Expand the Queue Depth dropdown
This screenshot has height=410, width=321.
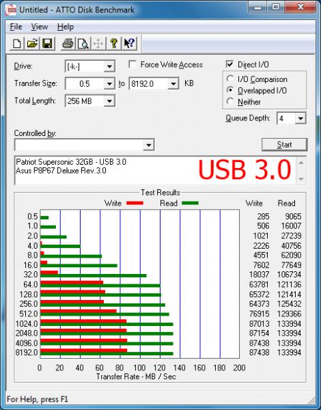pos(301,118)
